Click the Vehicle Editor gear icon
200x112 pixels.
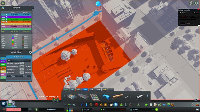[30, 52]
